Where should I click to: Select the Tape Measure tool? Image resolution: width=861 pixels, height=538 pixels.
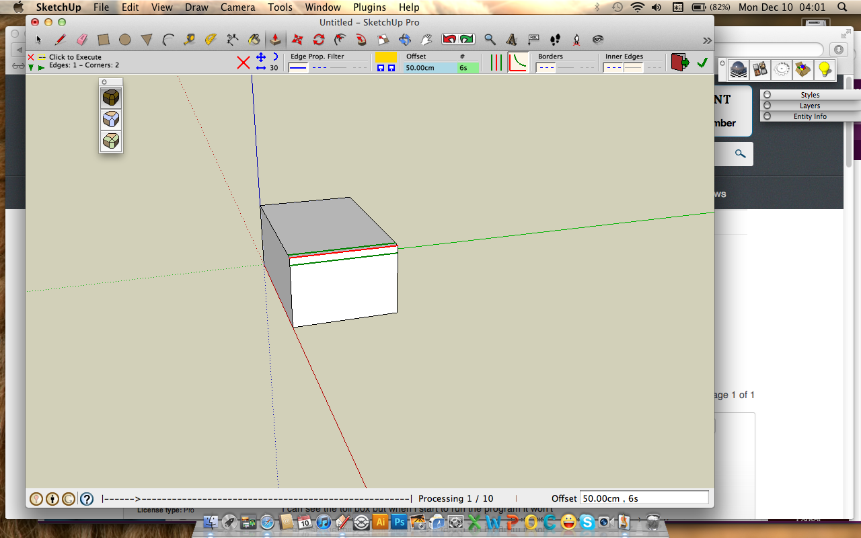coord(190,40)
